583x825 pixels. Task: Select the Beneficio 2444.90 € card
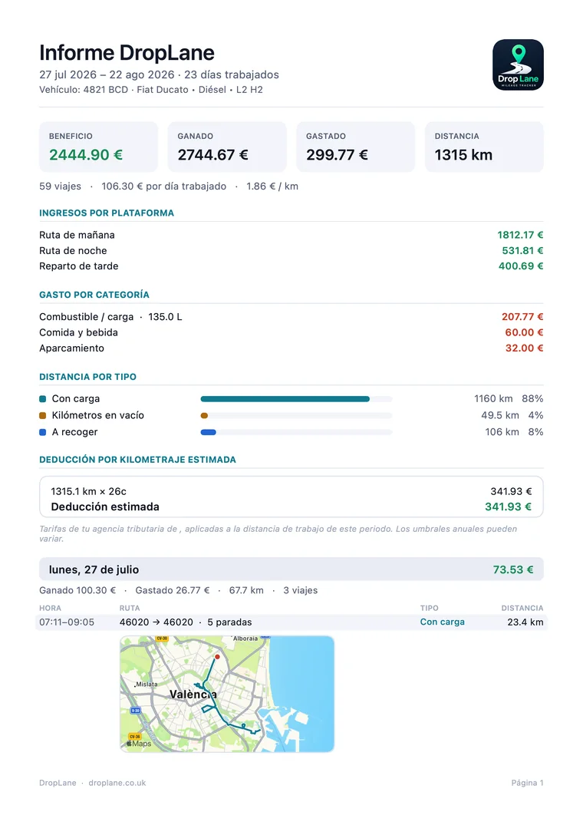(98, 147)
